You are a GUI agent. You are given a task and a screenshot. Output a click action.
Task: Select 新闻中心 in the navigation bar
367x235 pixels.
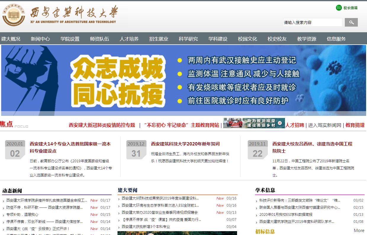(40, 39)
